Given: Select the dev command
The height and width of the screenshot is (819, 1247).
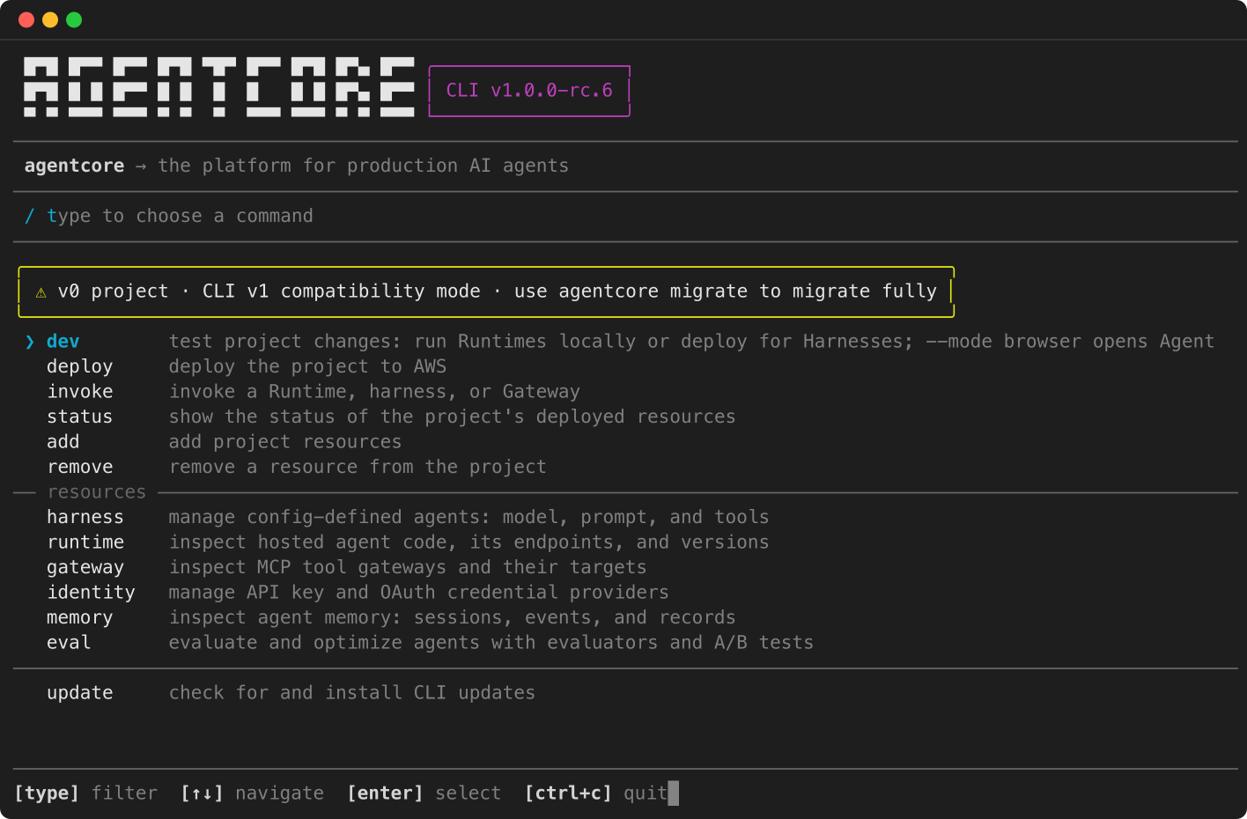Looking at the screenshot, I should 63,342.
